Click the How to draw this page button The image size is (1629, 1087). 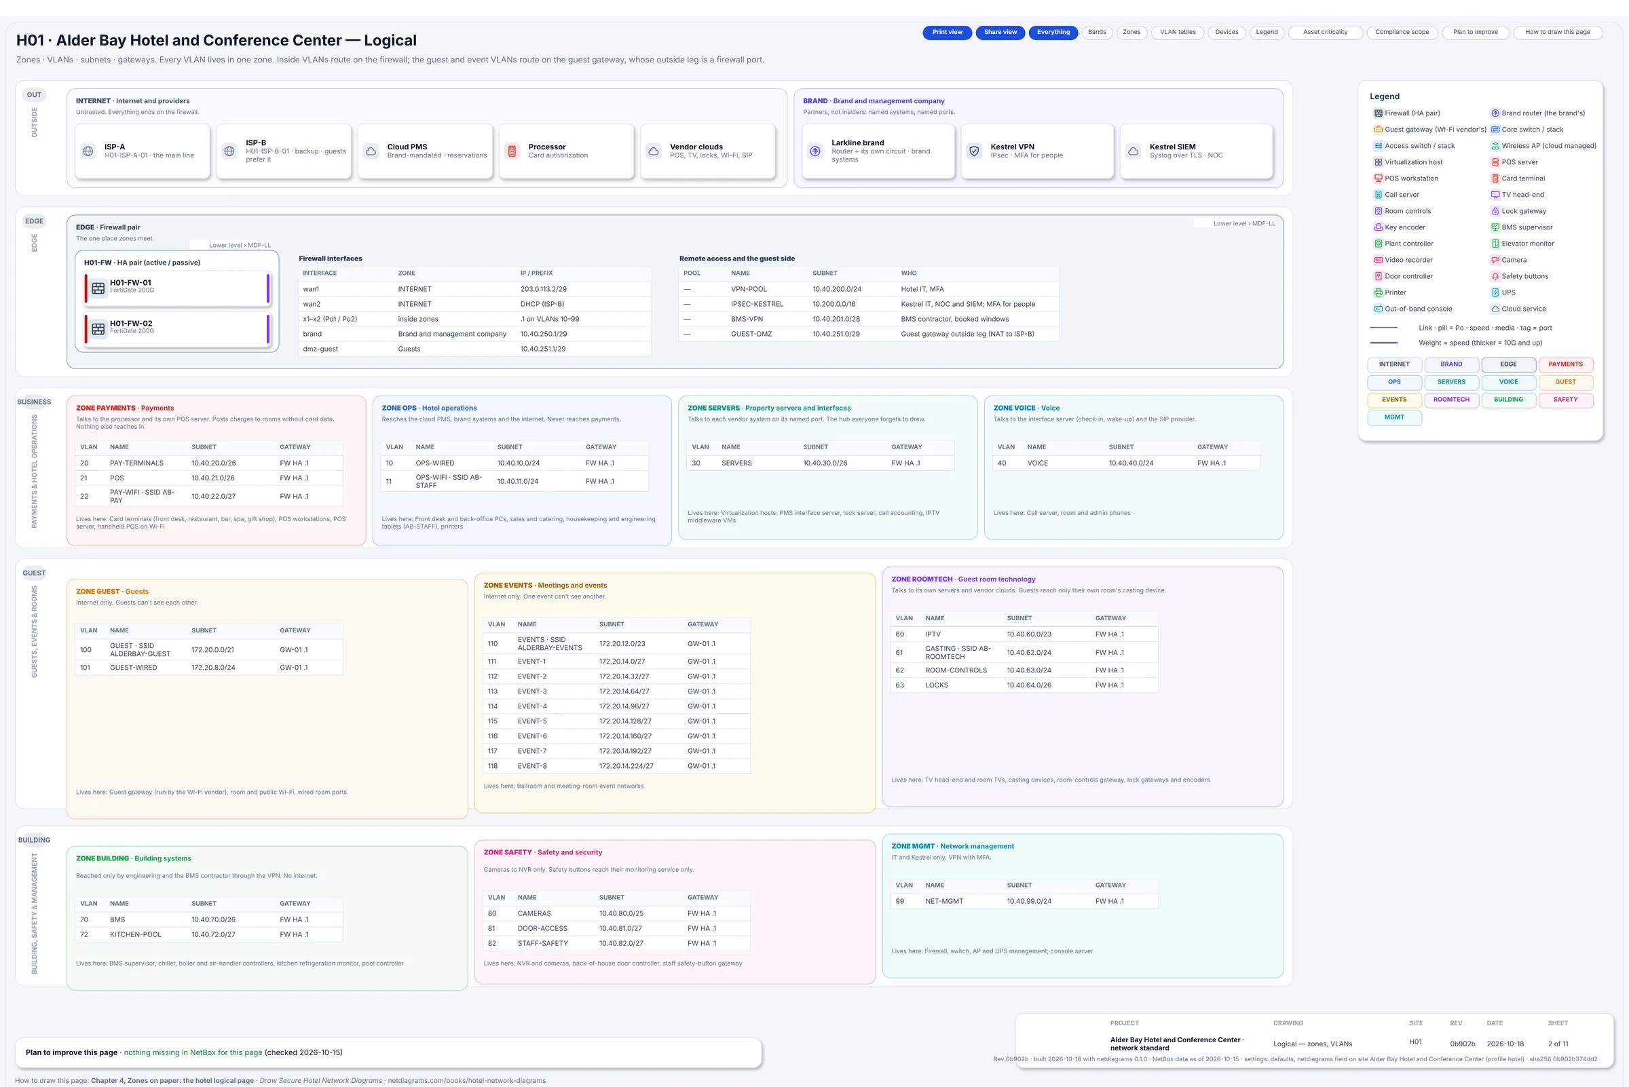coord(1558,33)
